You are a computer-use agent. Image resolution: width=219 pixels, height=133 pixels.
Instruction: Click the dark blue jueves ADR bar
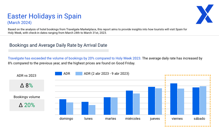click(x=152, y=101)
